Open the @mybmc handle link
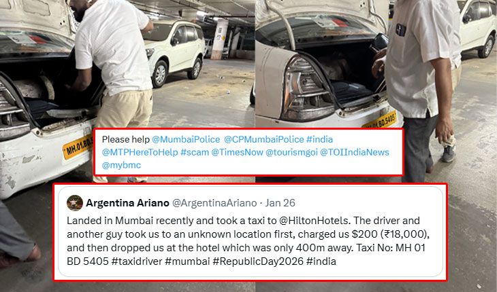 click(121, 165)
